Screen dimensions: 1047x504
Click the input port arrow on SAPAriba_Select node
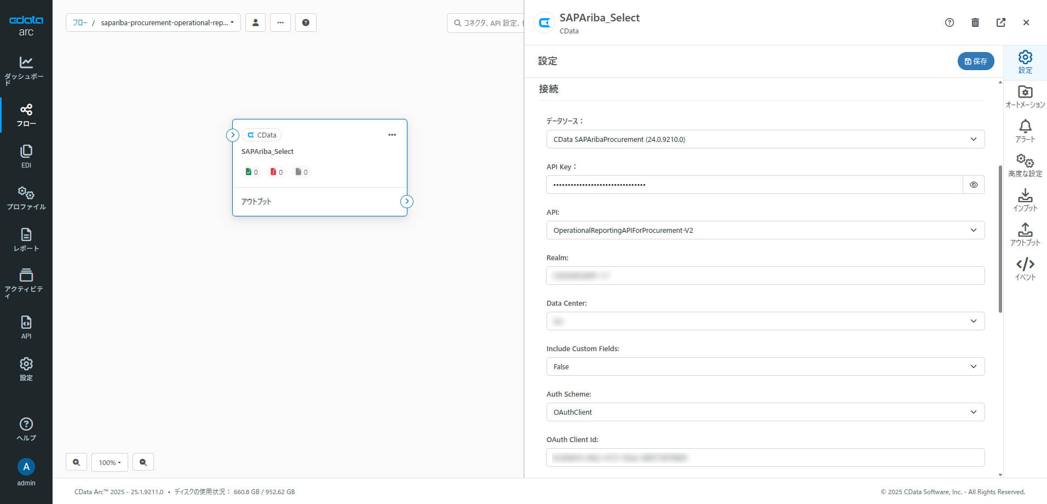233,135
